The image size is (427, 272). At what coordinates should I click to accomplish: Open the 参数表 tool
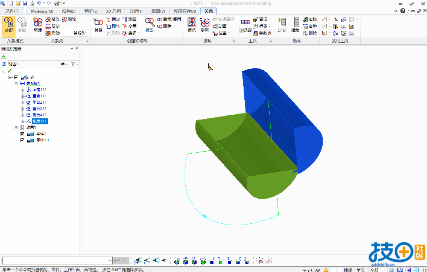coord(262,33)
